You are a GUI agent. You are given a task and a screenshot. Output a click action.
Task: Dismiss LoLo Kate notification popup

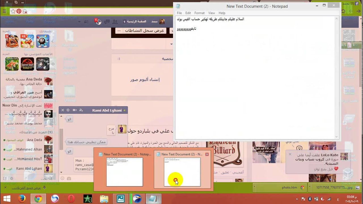tap(290, 154)
